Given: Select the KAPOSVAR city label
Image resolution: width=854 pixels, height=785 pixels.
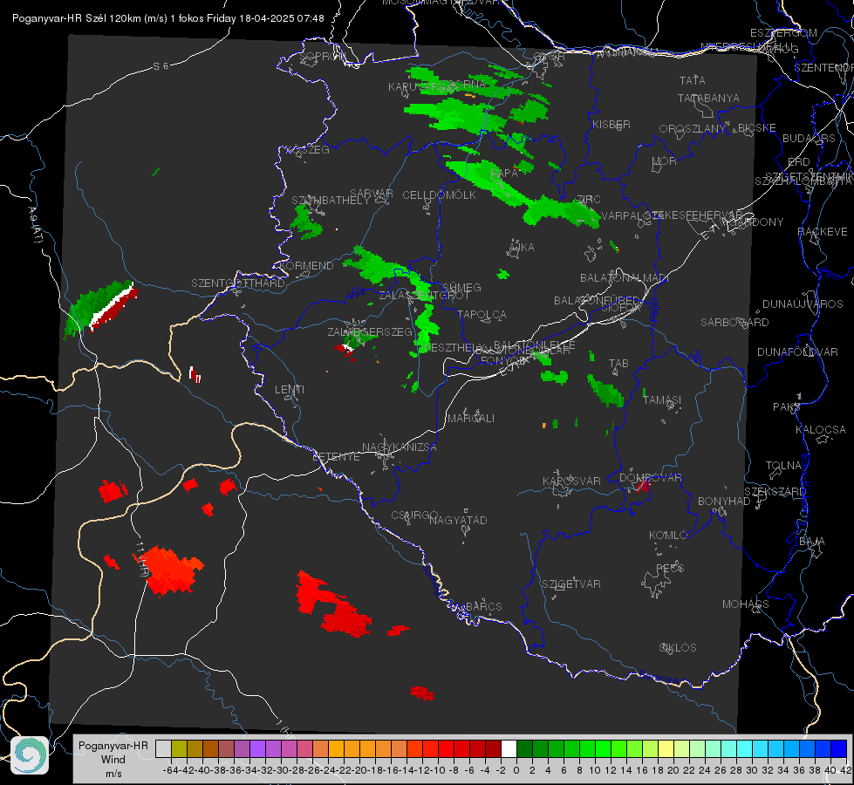Looking at the screenshot, I should (571, 481).
